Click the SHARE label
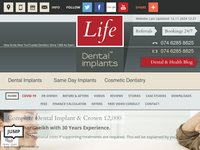 [141, 7]
